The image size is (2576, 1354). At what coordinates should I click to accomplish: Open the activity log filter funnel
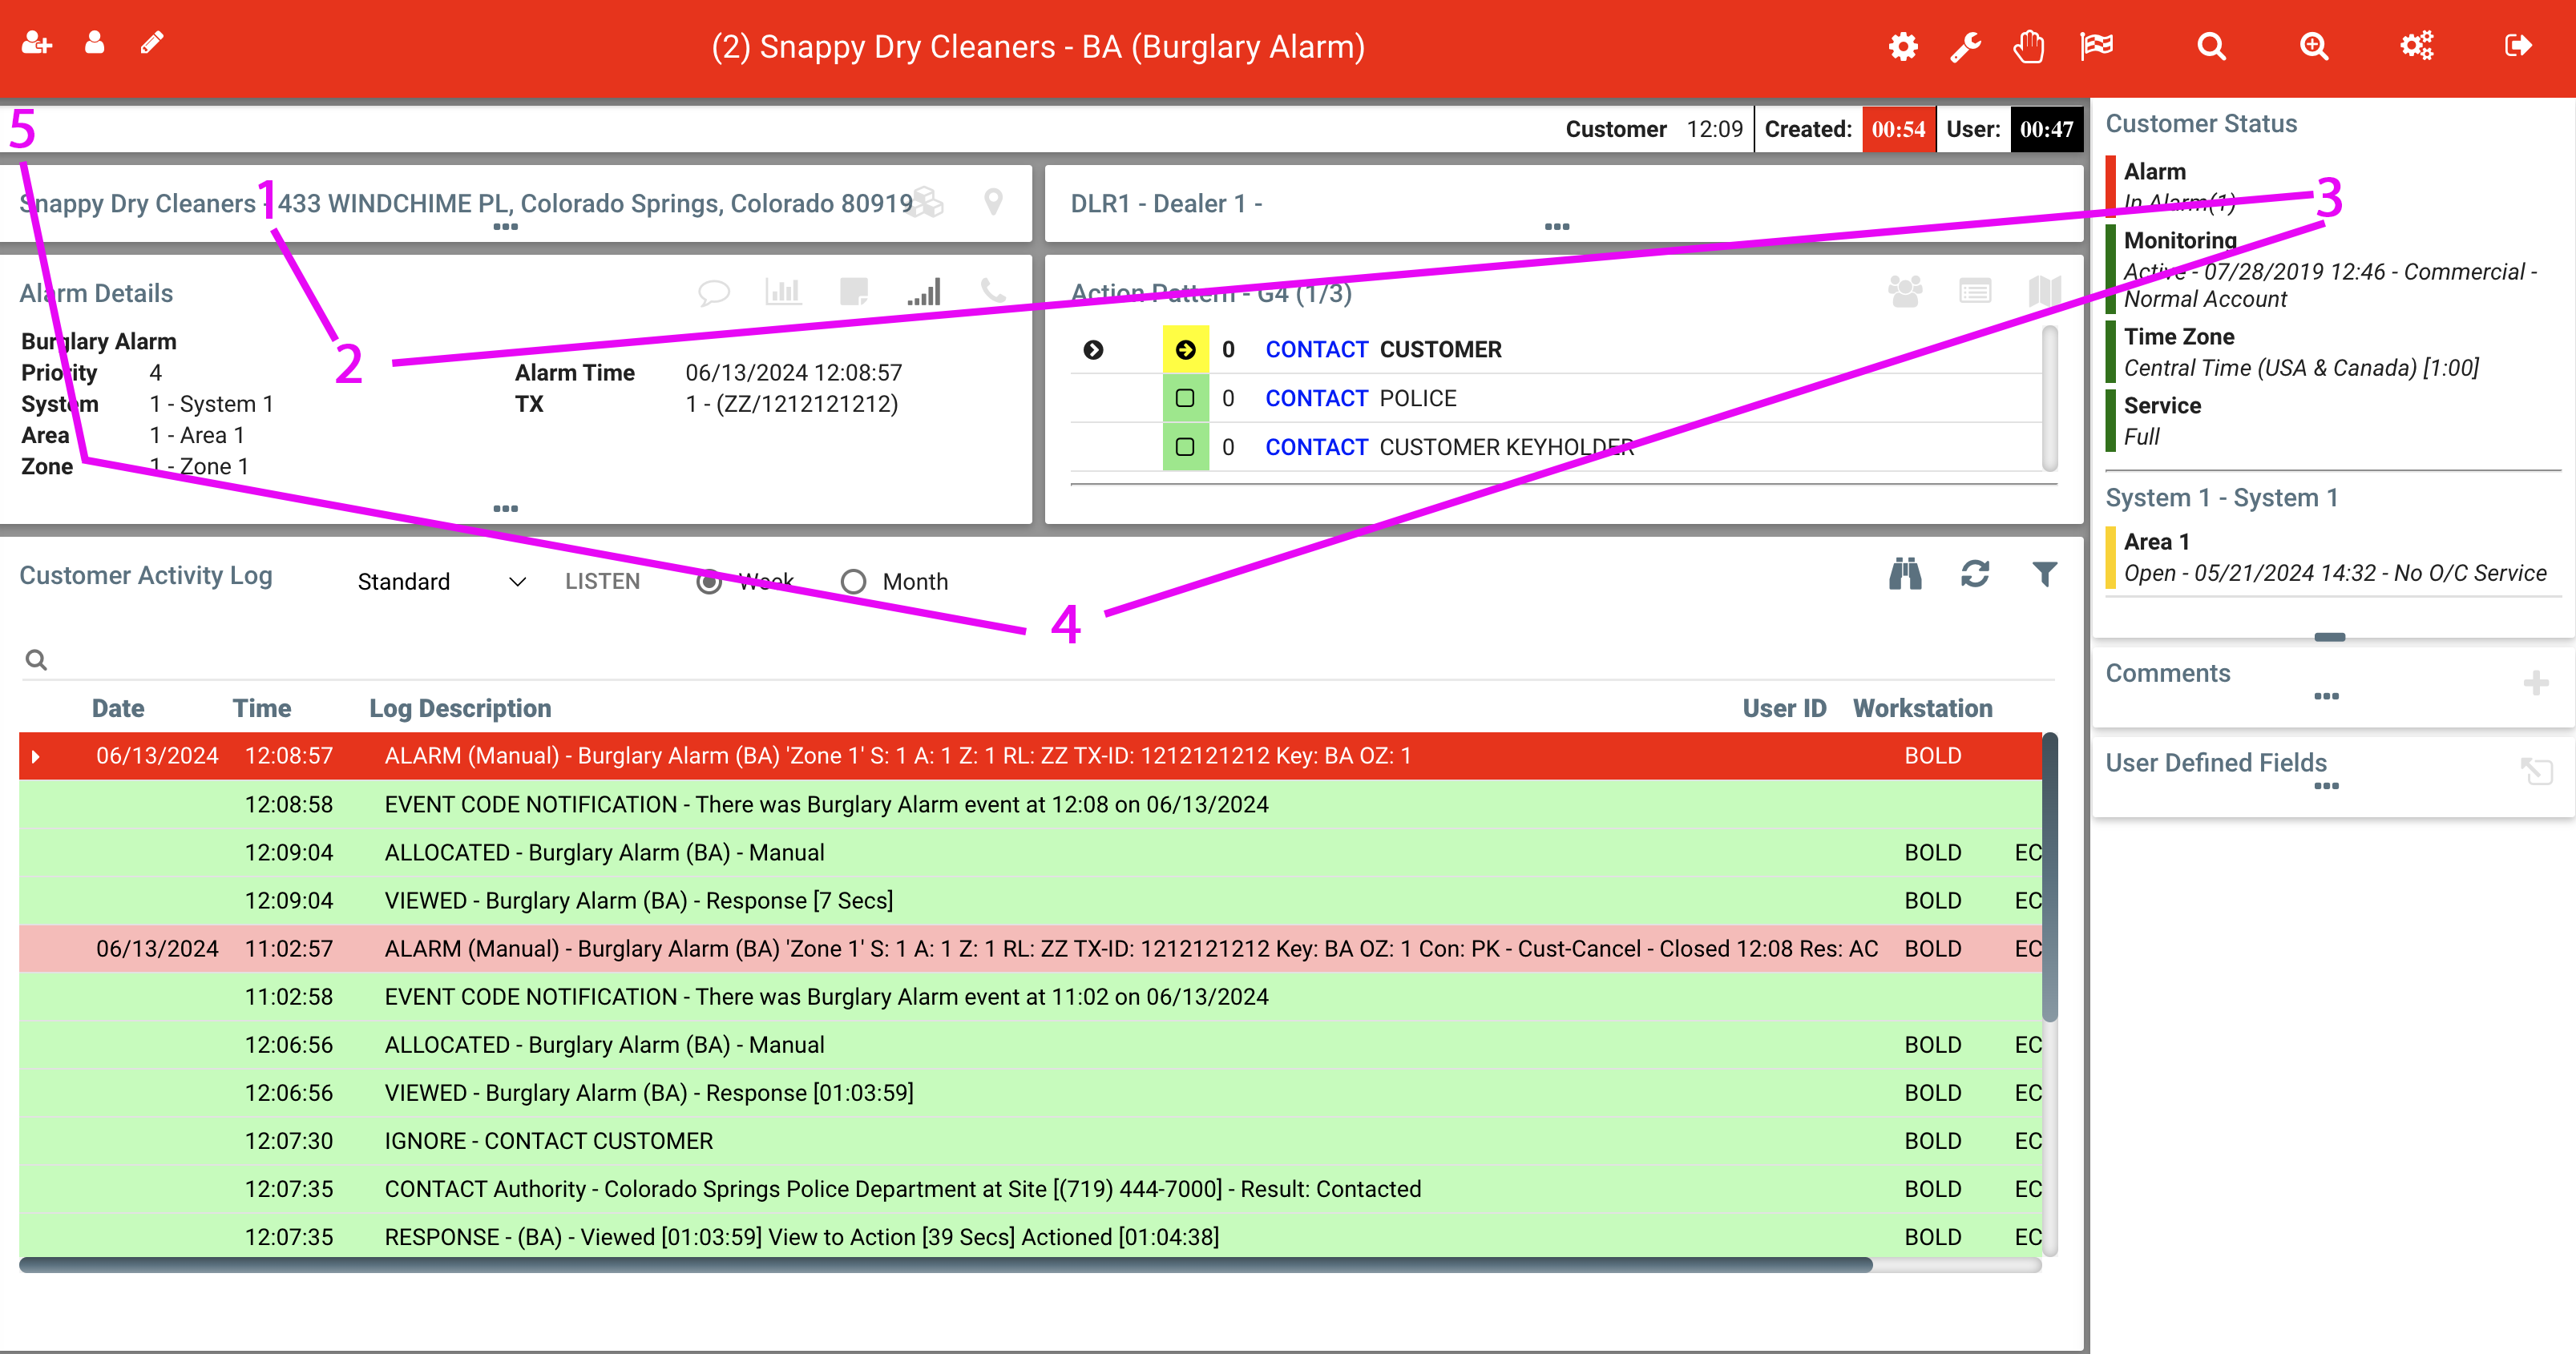point(2044,574)
